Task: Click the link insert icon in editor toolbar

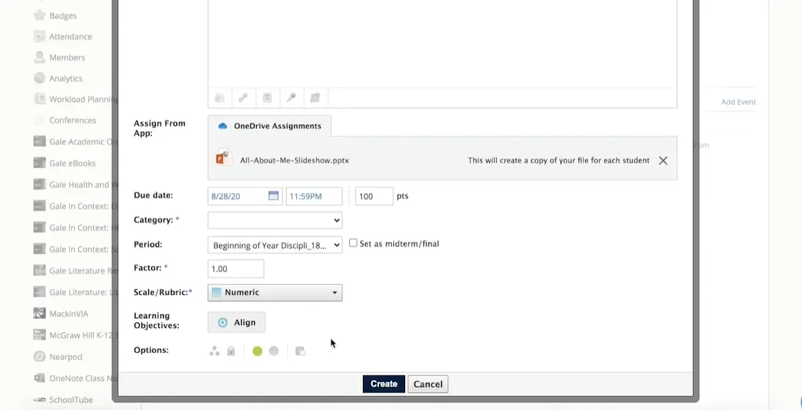Action: coord(243,99)
